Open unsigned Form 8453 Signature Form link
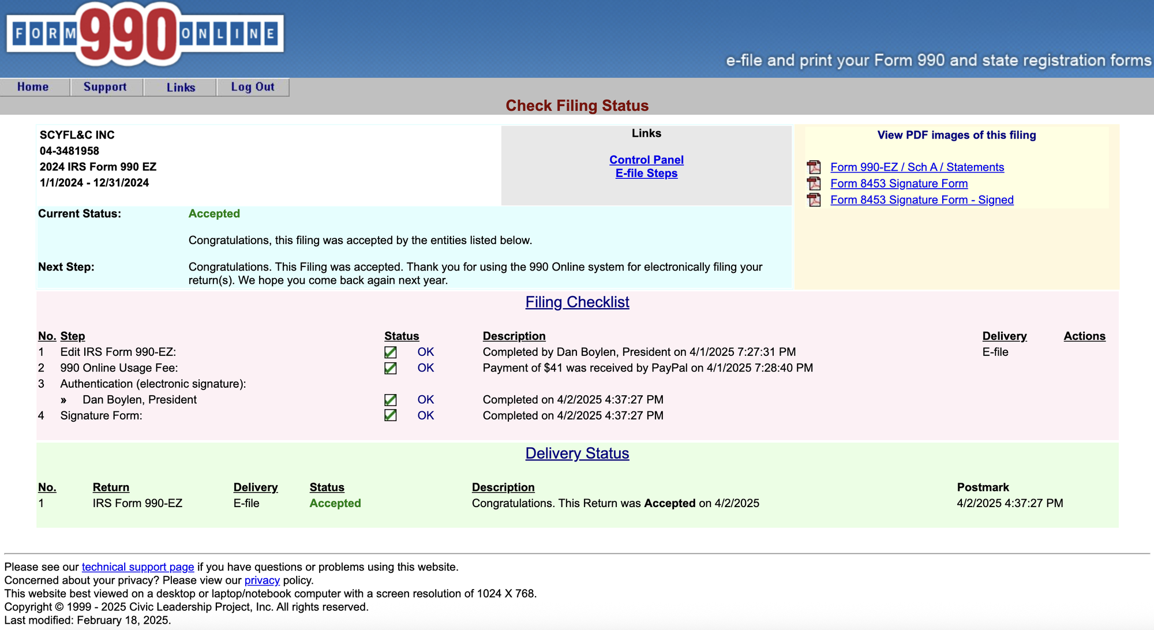 point(899,183)
